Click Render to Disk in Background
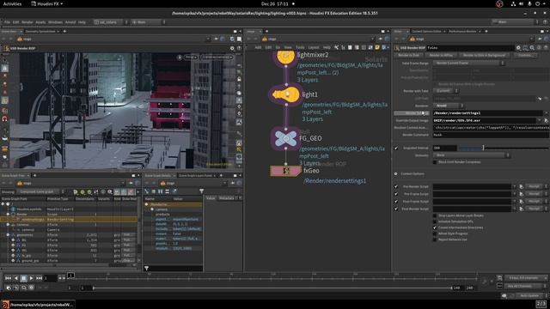This screenshot has height=309, width=550. click(484, 55)
